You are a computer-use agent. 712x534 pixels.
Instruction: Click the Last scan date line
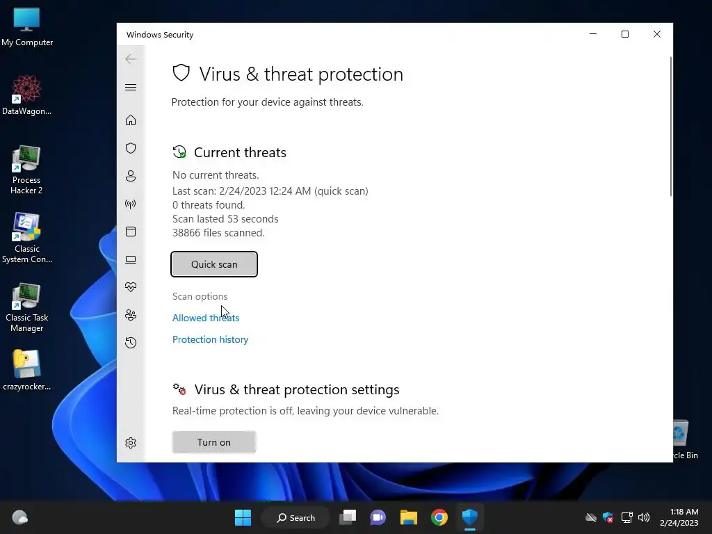pyautogui.click(x=270, y=191)
